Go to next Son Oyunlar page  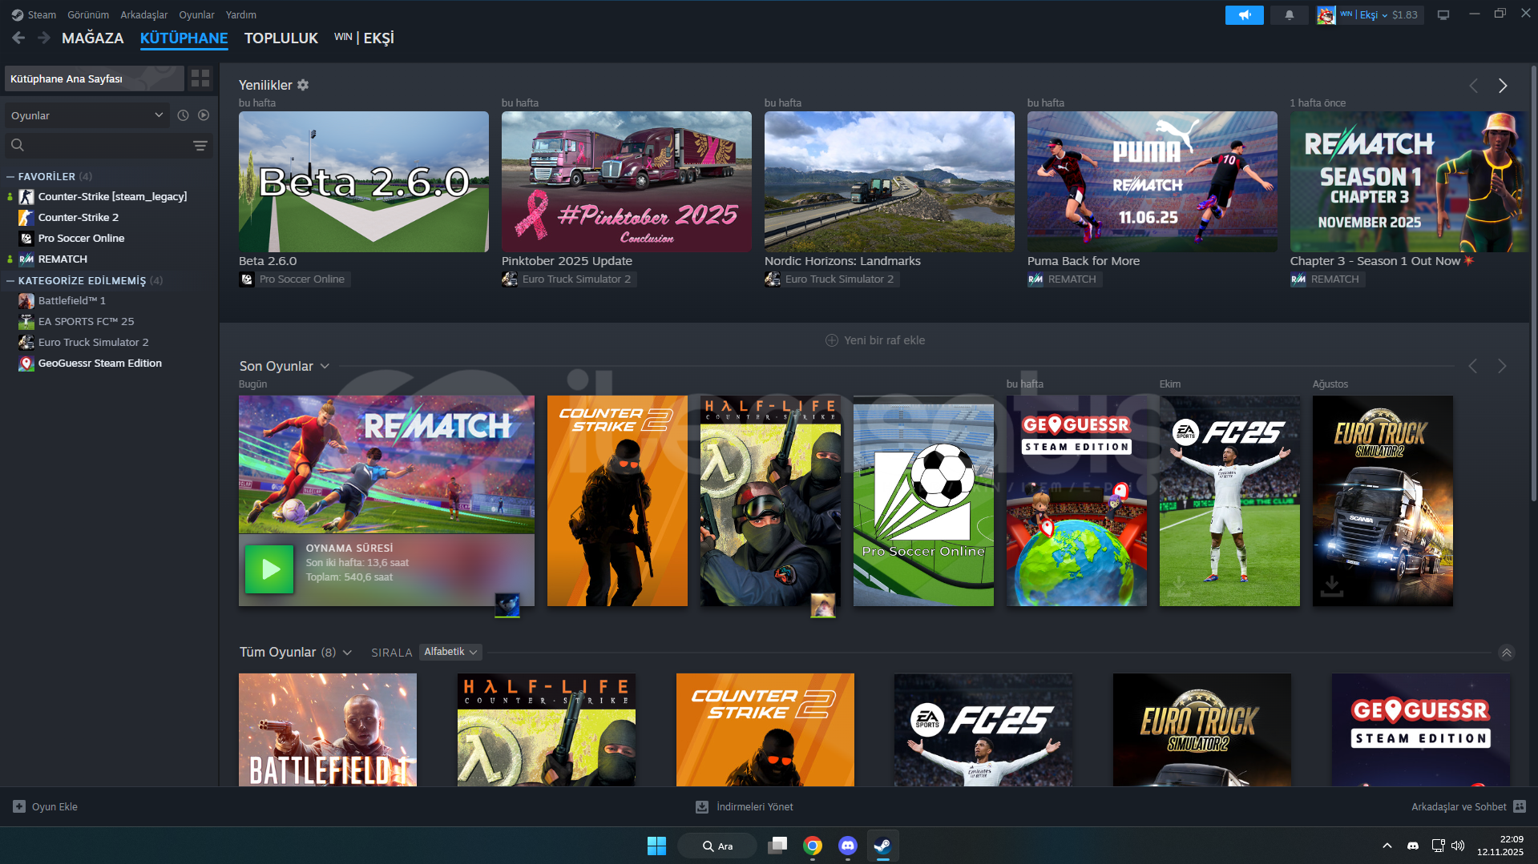click(x=1502, y=366)
